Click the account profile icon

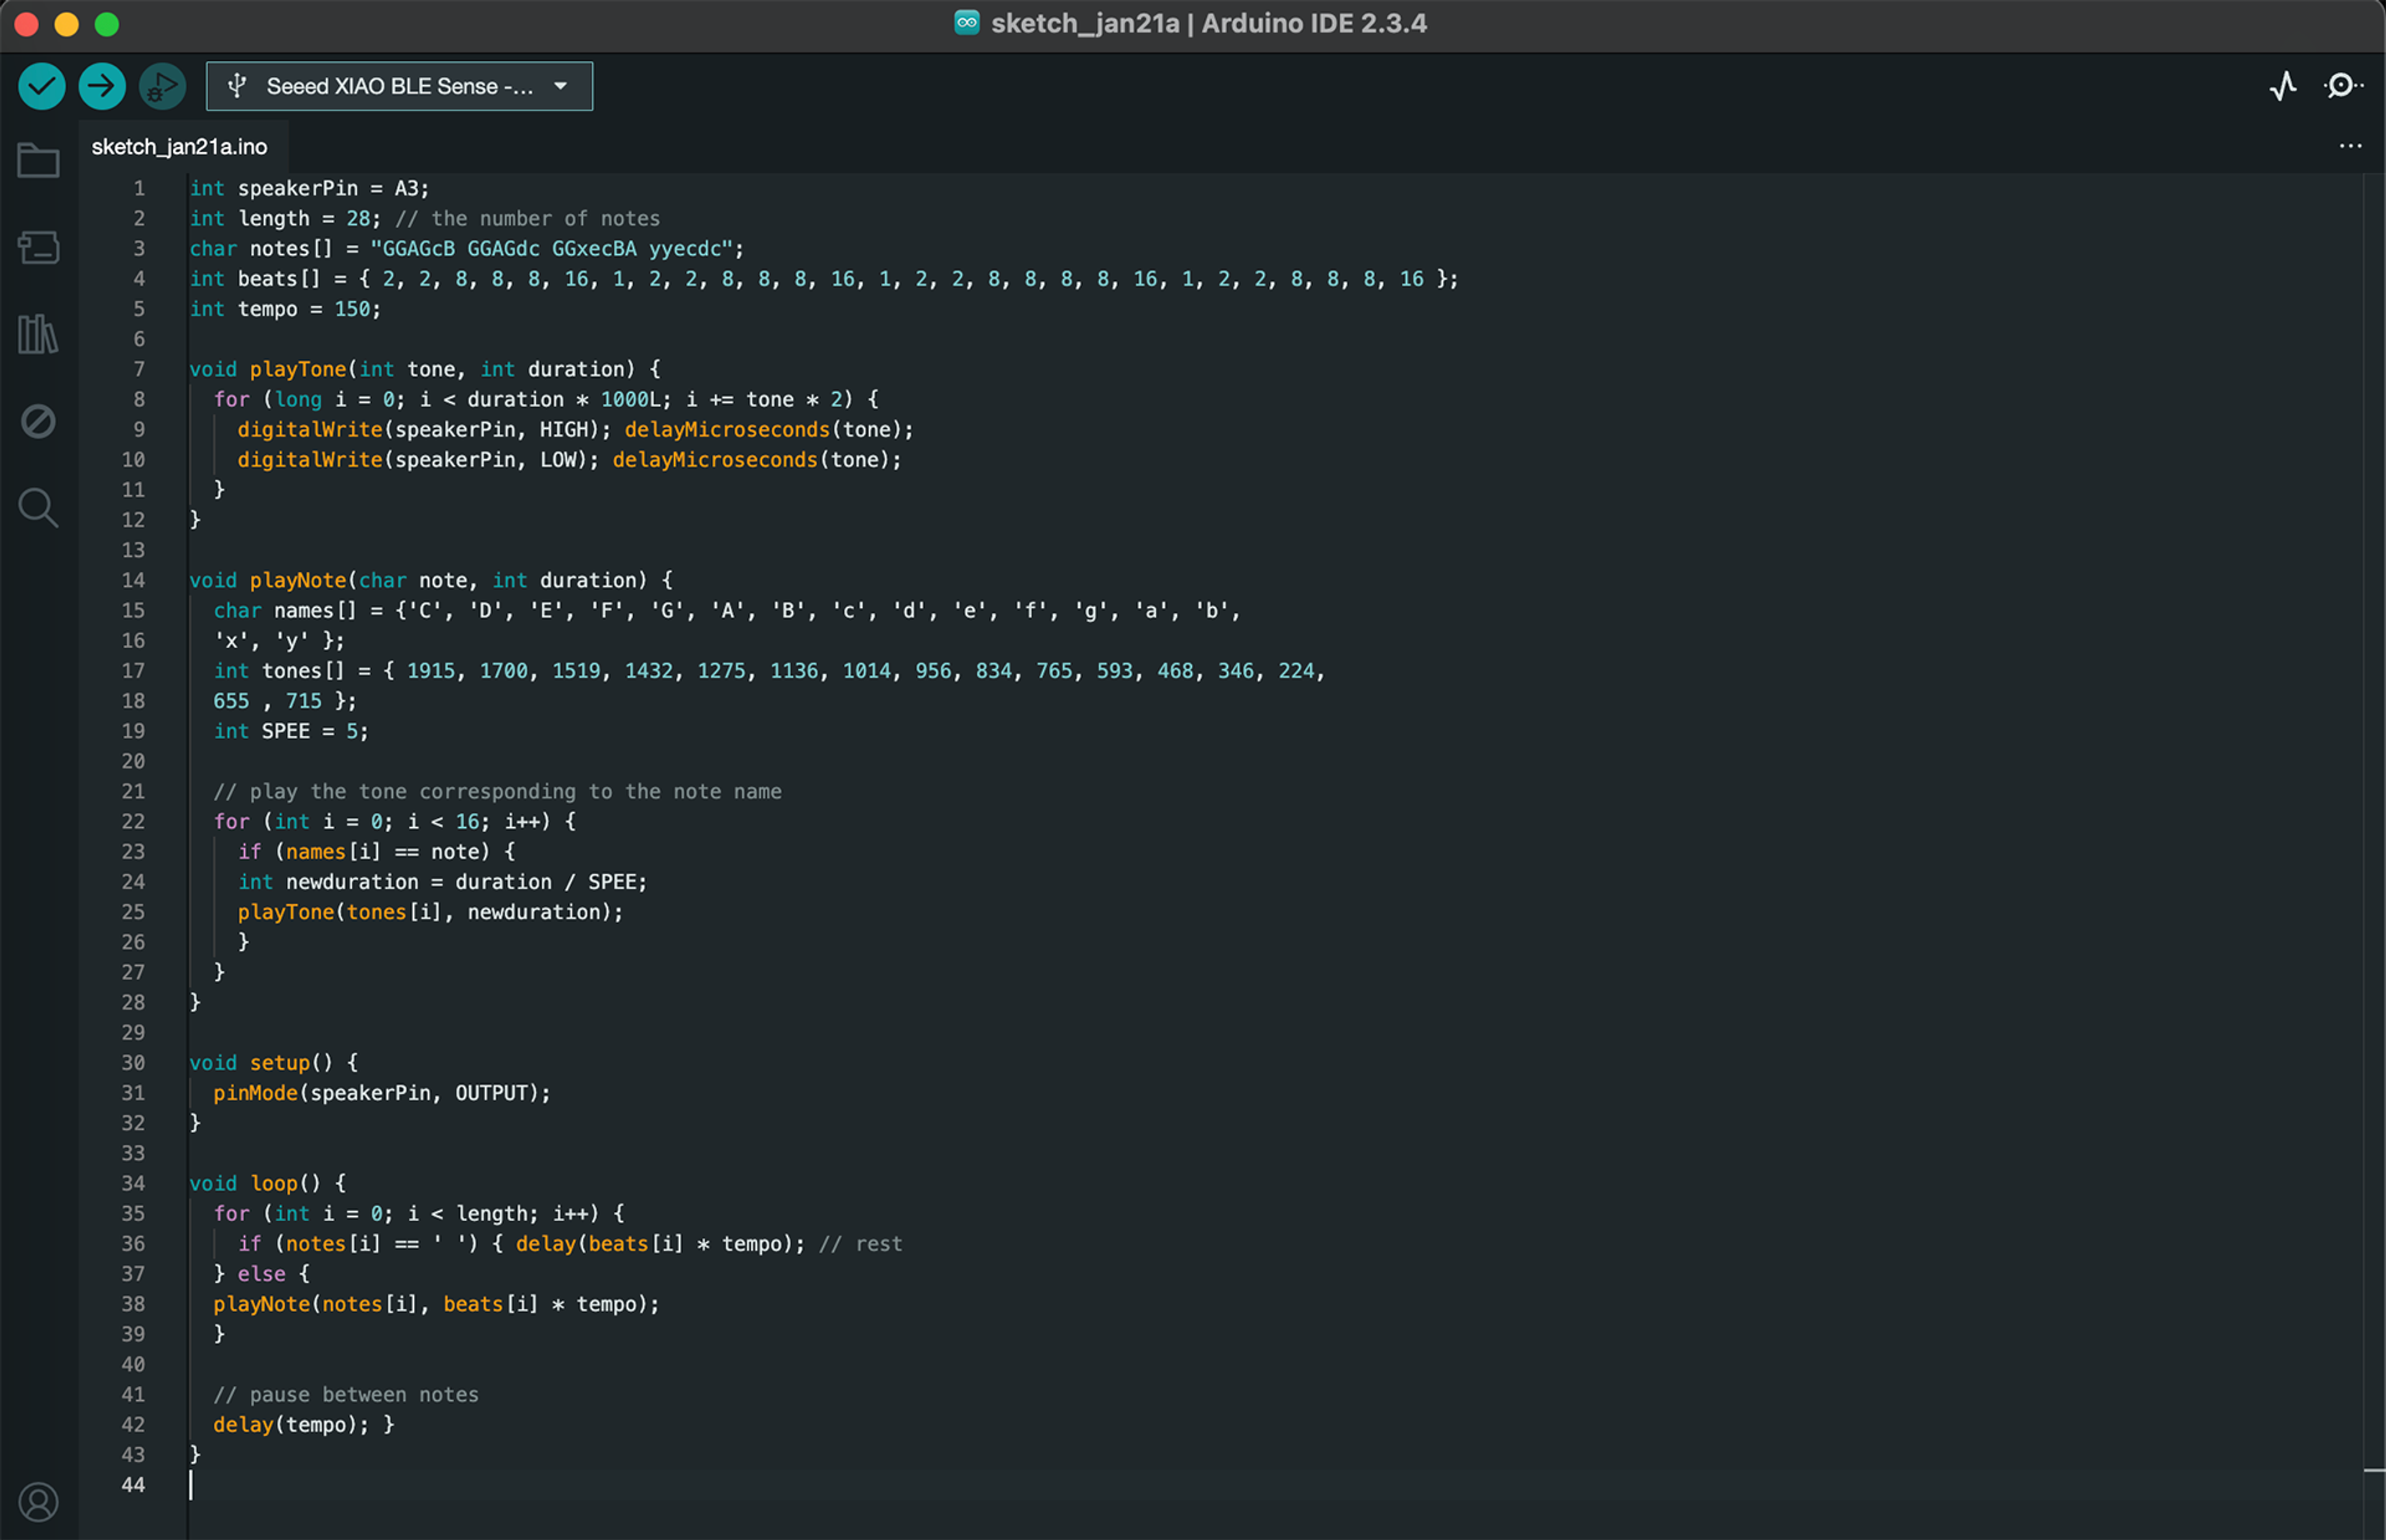tap(38, 1501)
